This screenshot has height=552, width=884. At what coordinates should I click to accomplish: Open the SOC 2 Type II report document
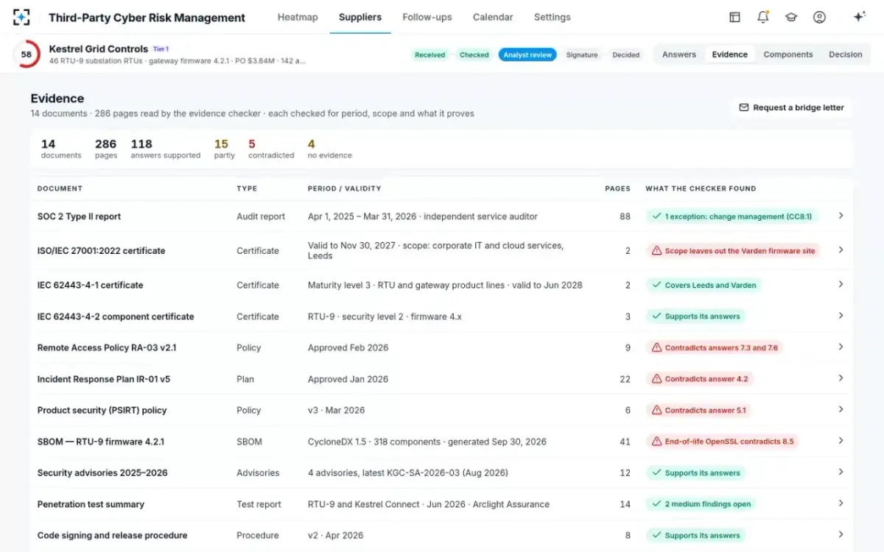click(79, 216)
